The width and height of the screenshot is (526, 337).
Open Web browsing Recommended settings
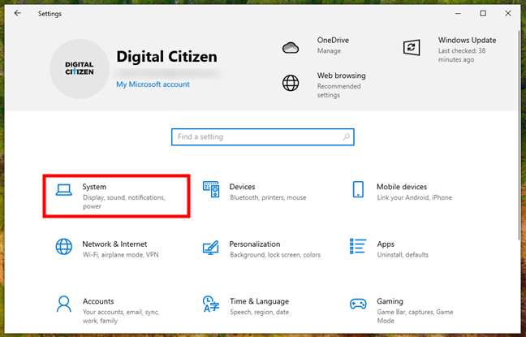pyautogui.click(x=338, y=91)
